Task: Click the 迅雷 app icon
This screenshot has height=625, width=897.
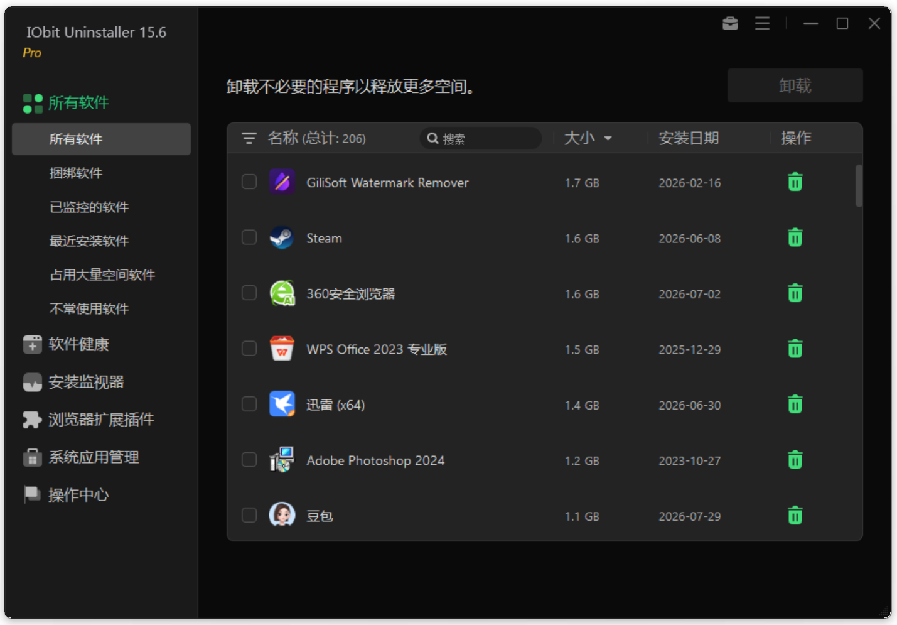Action: (282, 405)
